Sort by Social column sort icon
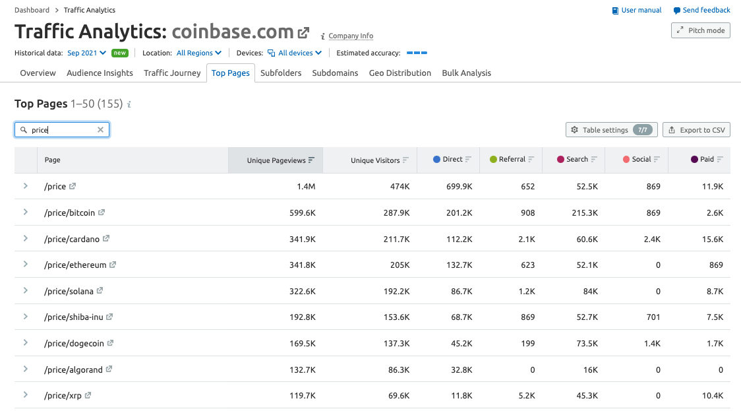Screen dimensions: 741x411 (657, 160)
